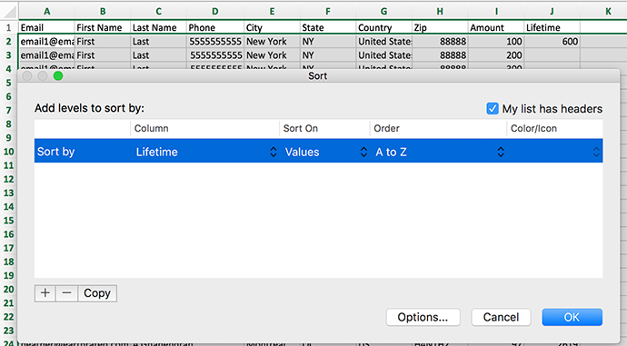
Task: Click the green zoom window button
Action: click(58, 76)
